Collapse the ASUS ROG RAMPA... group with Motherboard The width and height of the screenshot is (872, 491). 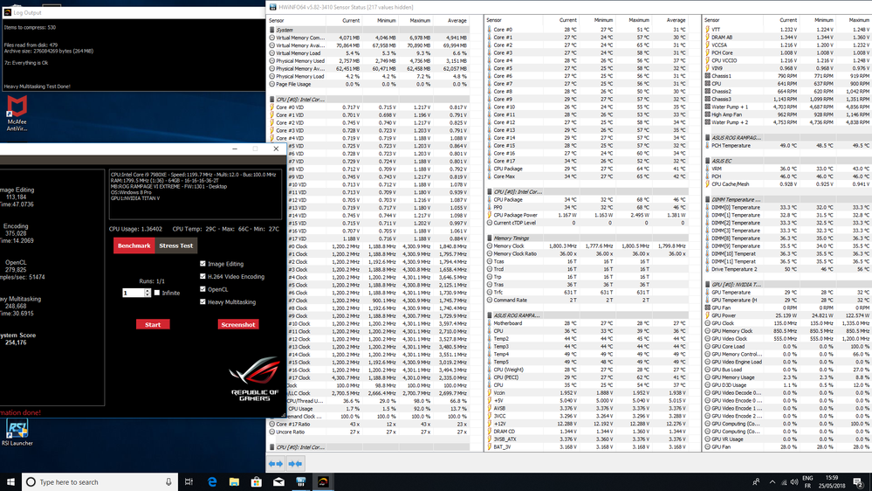click(x=490, y=315)
